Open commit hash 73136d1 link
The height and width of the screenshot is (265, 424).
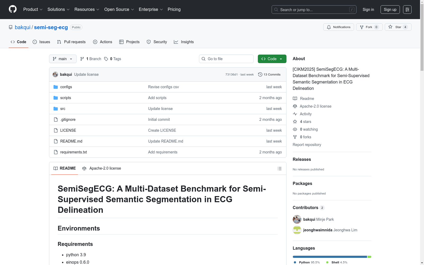(x=232, y=74)
